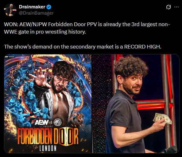This screenshot has height=157, width=182.
Task: Open the photo of man holding cash
Action: [136, 104]
